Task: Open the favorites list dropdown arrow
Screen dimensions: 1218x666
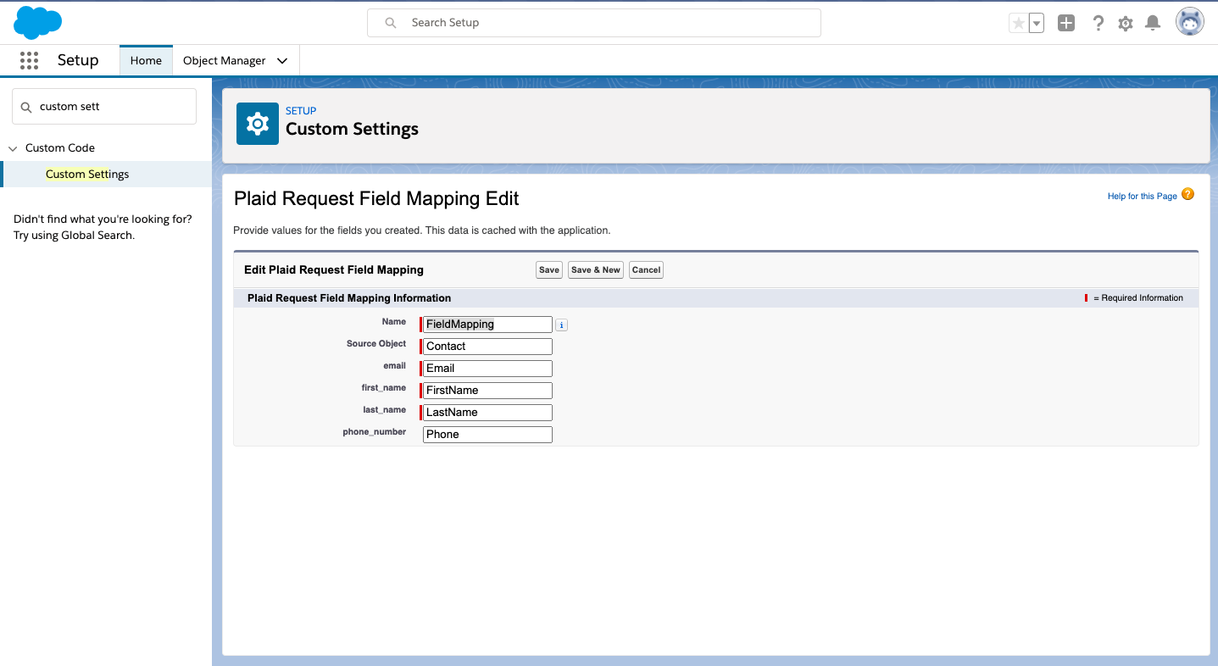Action: click(x=1037, y=24)
